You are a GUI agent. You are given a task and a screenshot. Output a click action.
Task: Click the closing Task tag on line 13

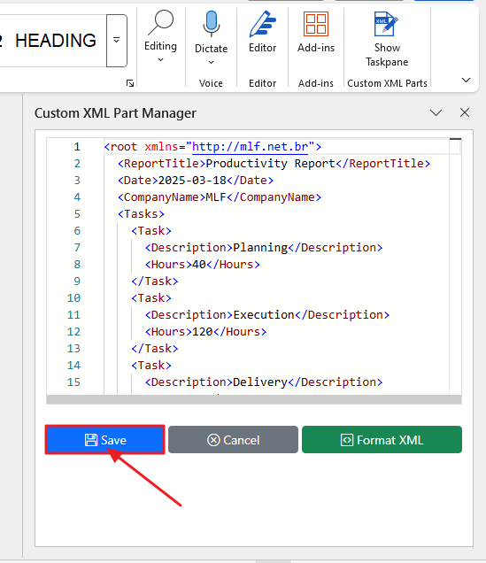155,349
